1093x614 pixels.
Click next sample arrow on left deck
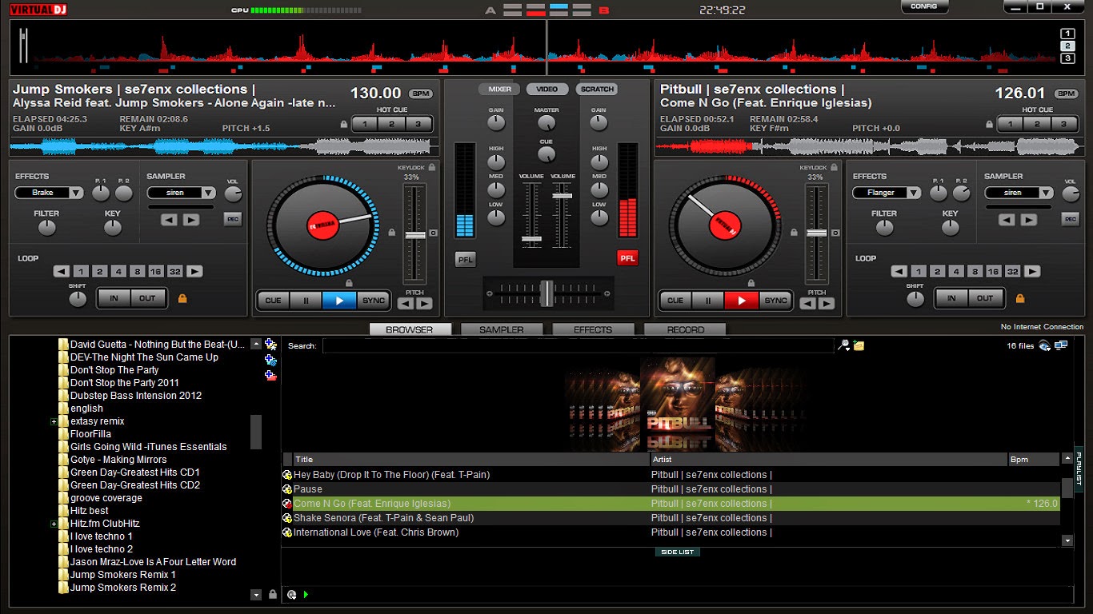click(x=190, y=219)
